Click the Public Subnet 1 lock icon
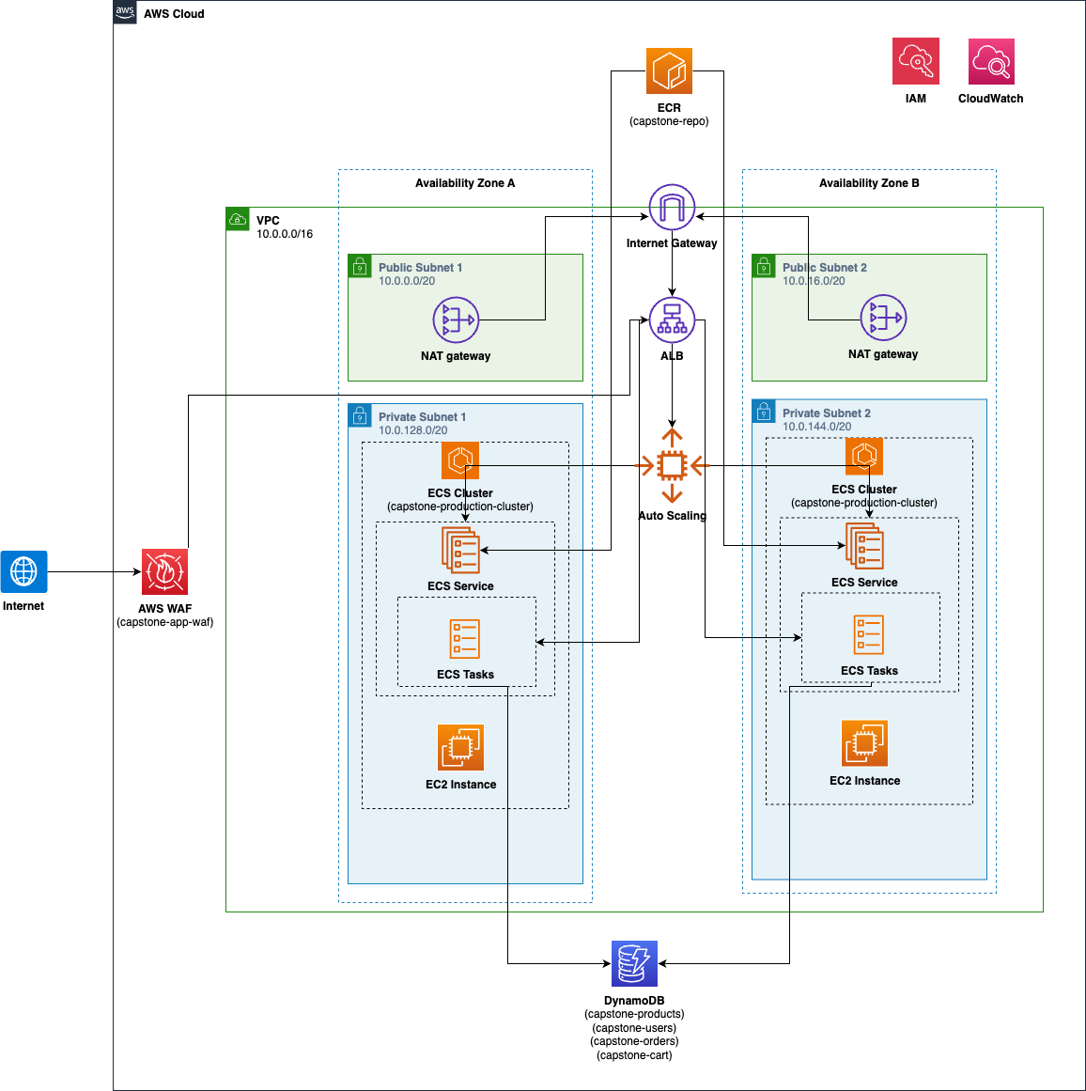The width and height of the screenshot is (1086, 1091). point(361,267)
